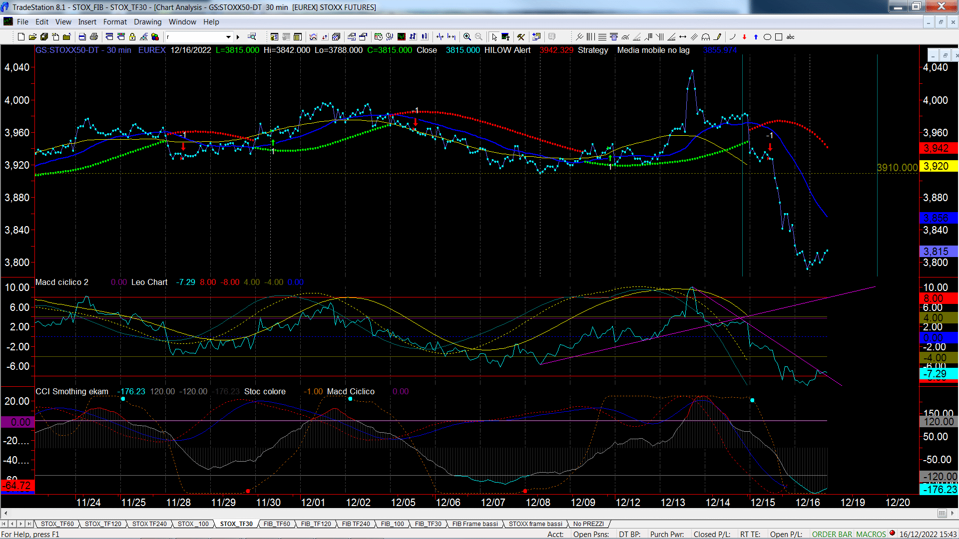Switch to the FIB Frame bassi tab
This screenshot has height=539, width=959.
[x=475, y=524]
